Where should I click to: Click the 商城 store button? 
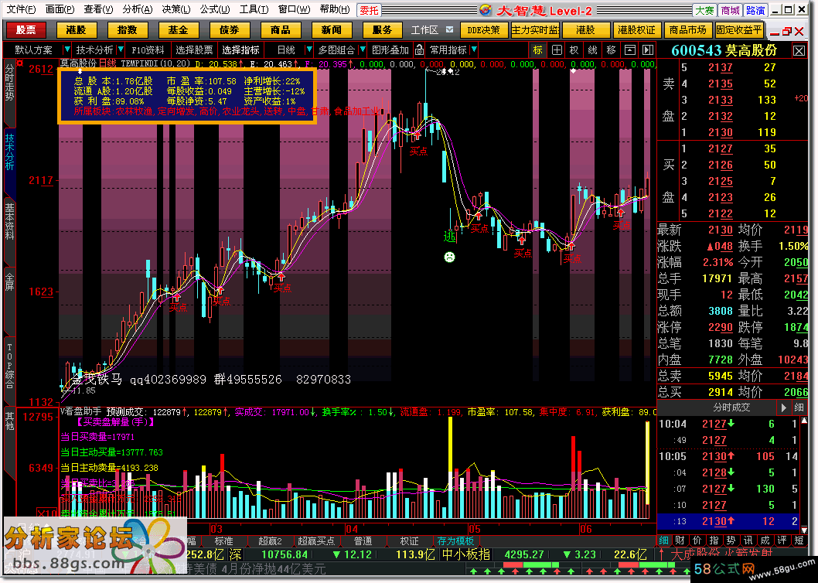point(730,11)
